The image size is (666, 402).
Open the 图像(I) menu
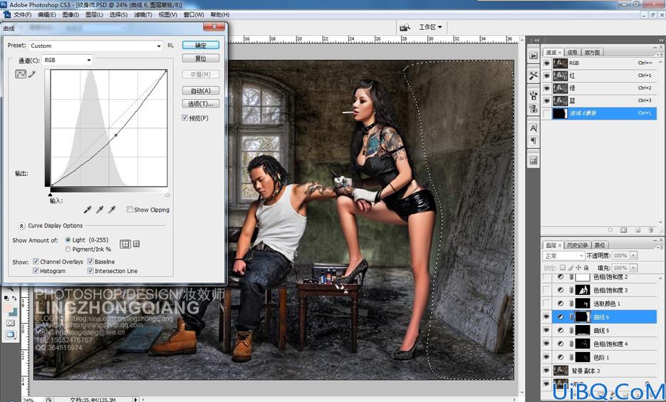(x=71, y=14)
